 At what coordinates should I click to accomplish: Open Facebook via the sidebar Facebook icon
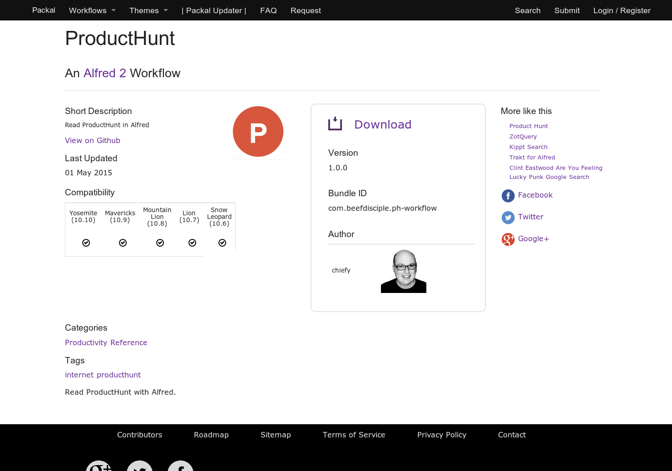508,196
